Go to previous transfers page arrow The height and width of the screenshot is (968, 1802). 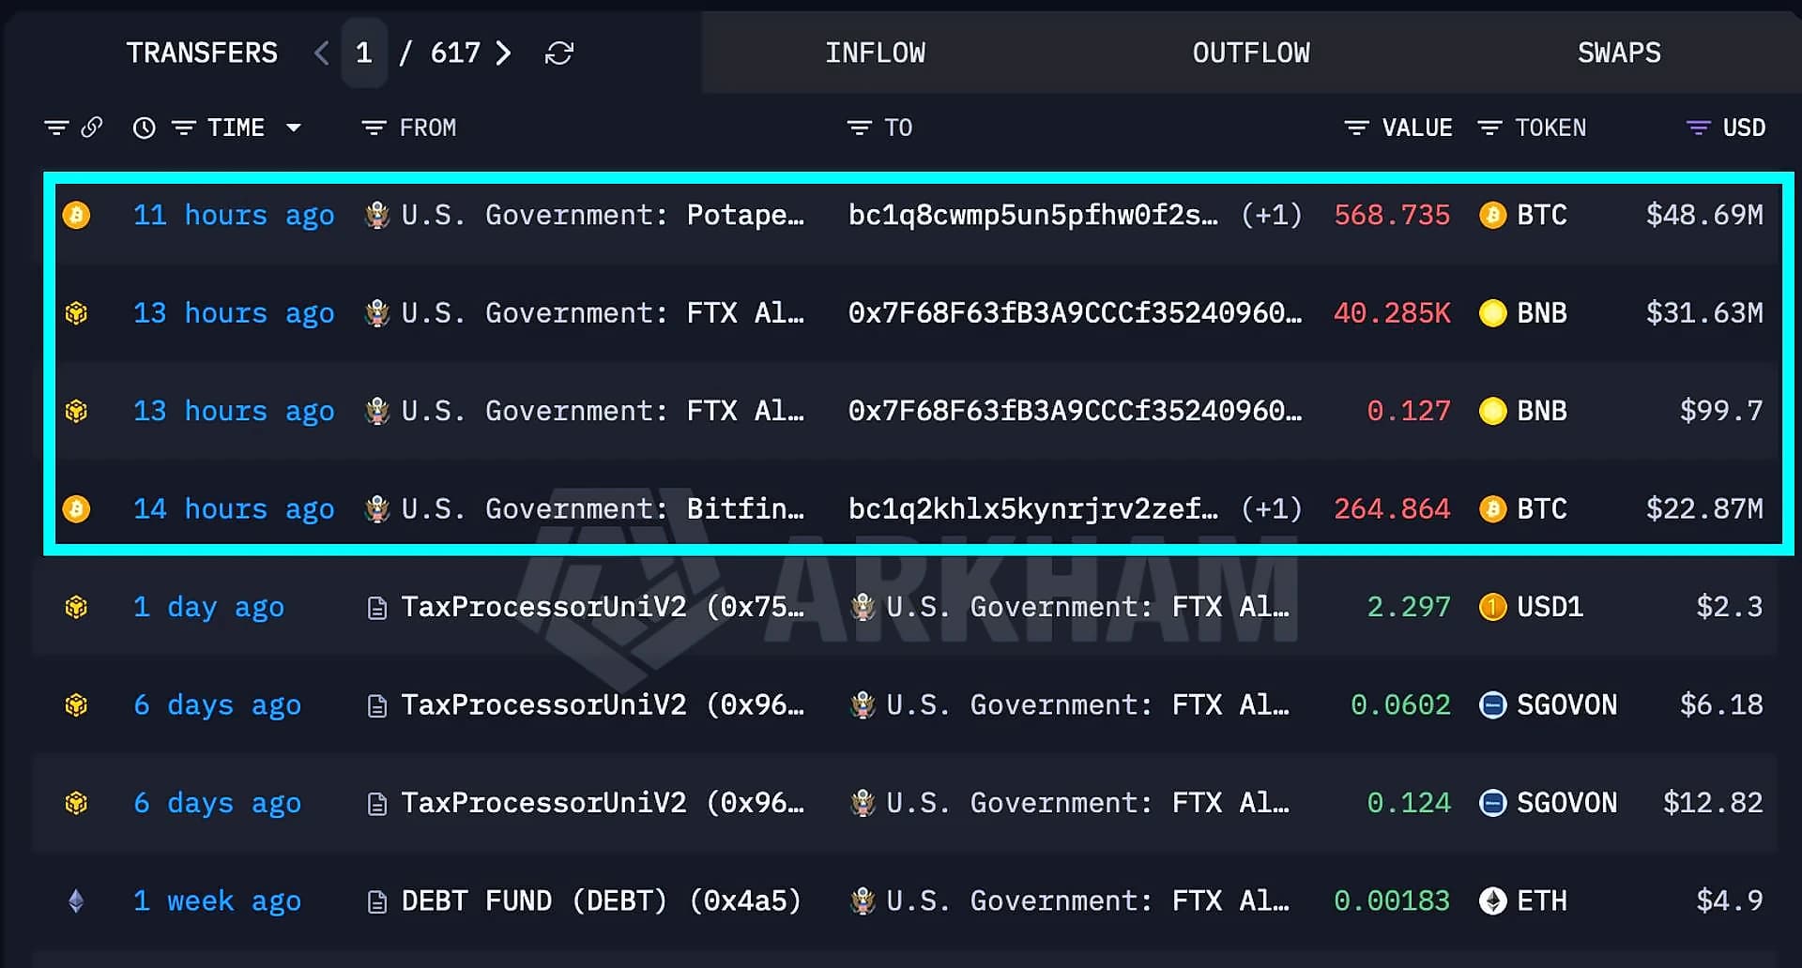[x=322, y=53]
